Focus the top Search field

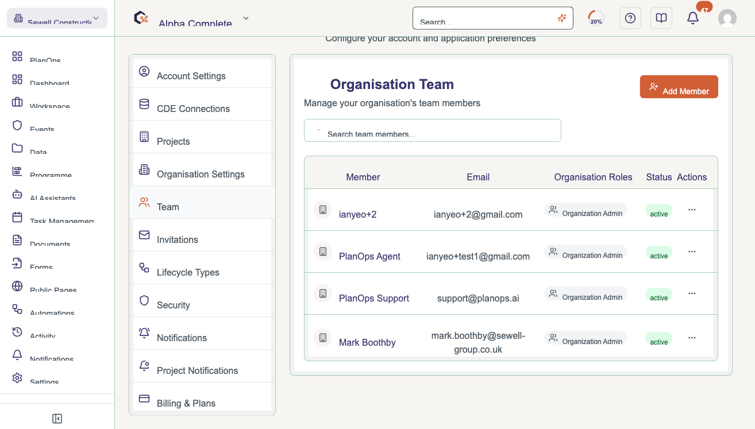pos(493,18)
